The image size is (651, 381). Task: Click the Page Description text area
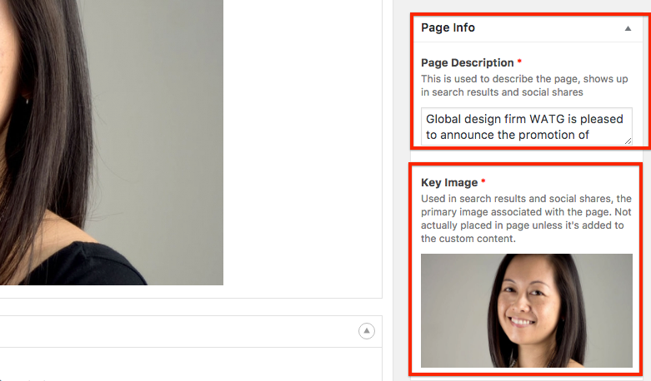(526, 126)
